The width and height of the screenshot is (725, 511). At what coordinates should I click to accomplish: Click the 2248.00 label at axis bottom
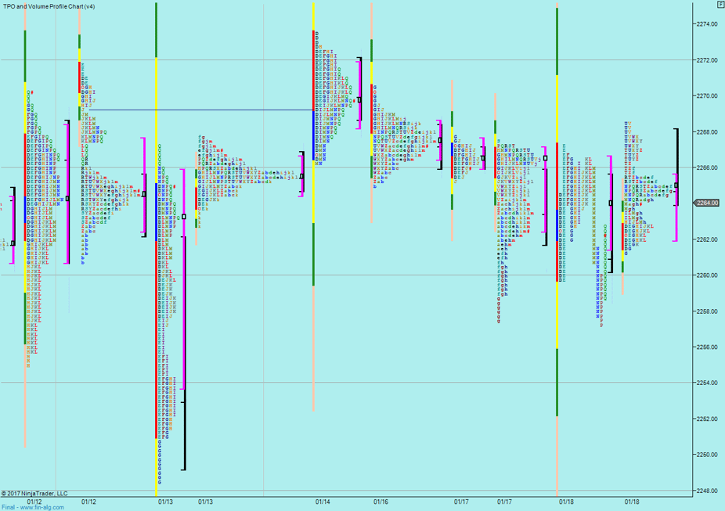707,491
